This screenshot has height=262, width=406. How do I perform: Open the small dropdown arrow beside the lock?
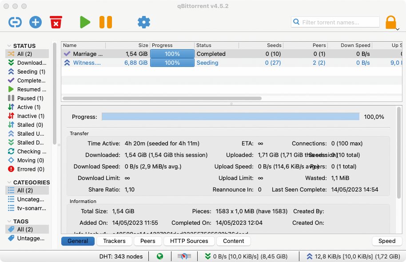tap(398, 29)
